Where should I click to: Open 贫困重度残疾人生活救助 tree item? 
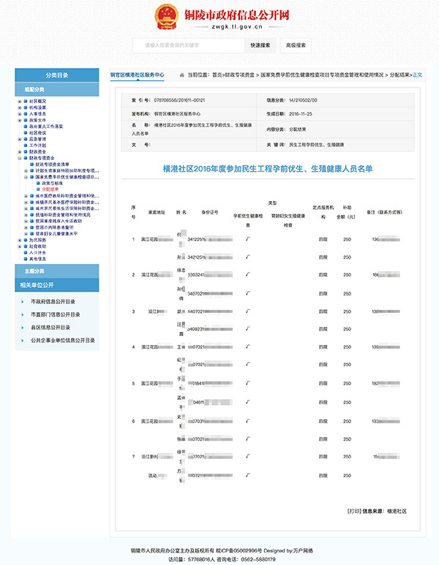(59, 221)
